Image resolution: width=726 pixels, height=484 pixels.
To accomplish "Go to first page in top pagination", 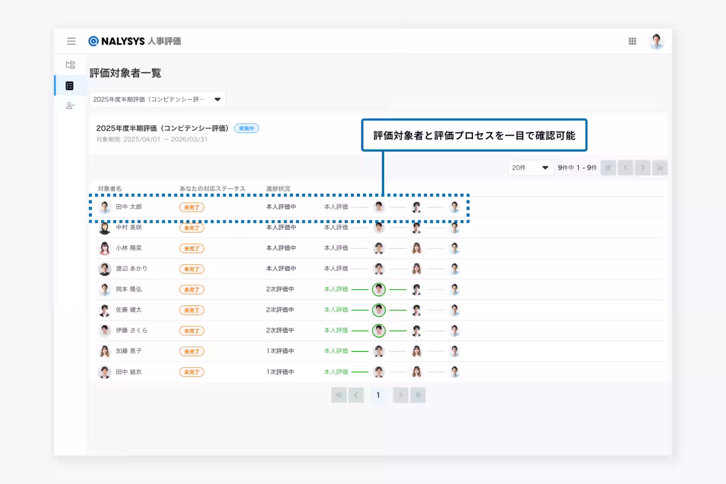I will [608, 168].
